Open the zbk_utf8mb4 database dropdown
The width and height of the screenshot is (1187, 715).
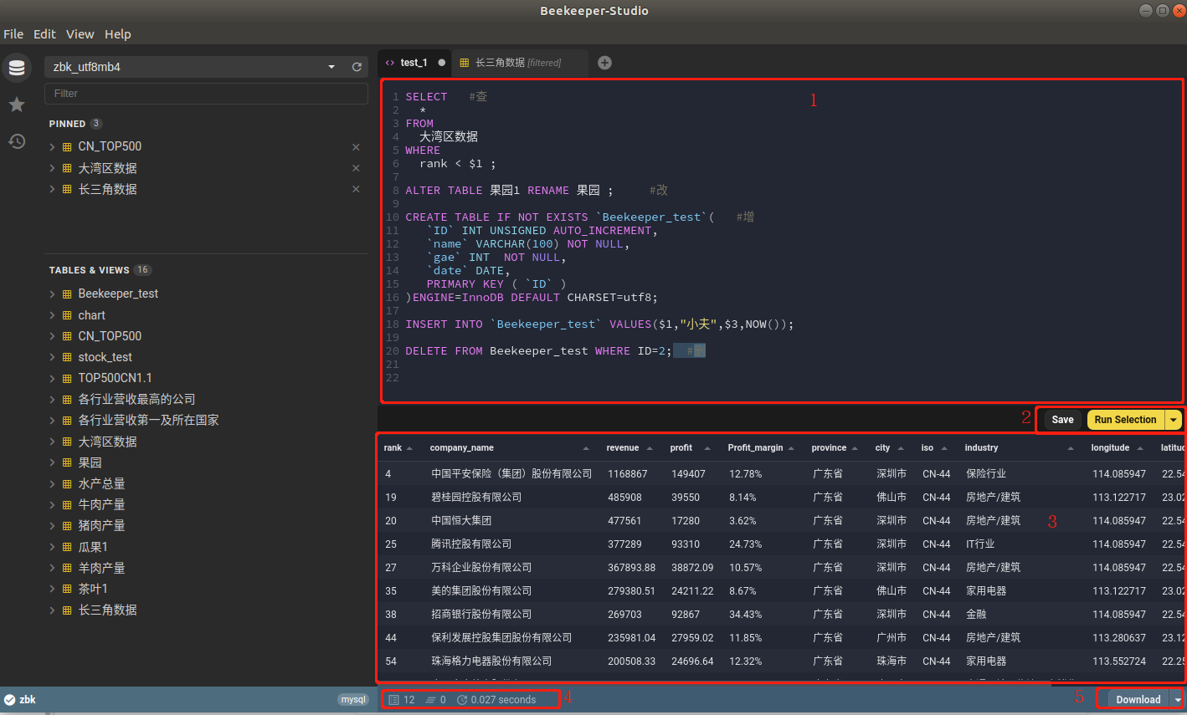(x=331, y=67)
